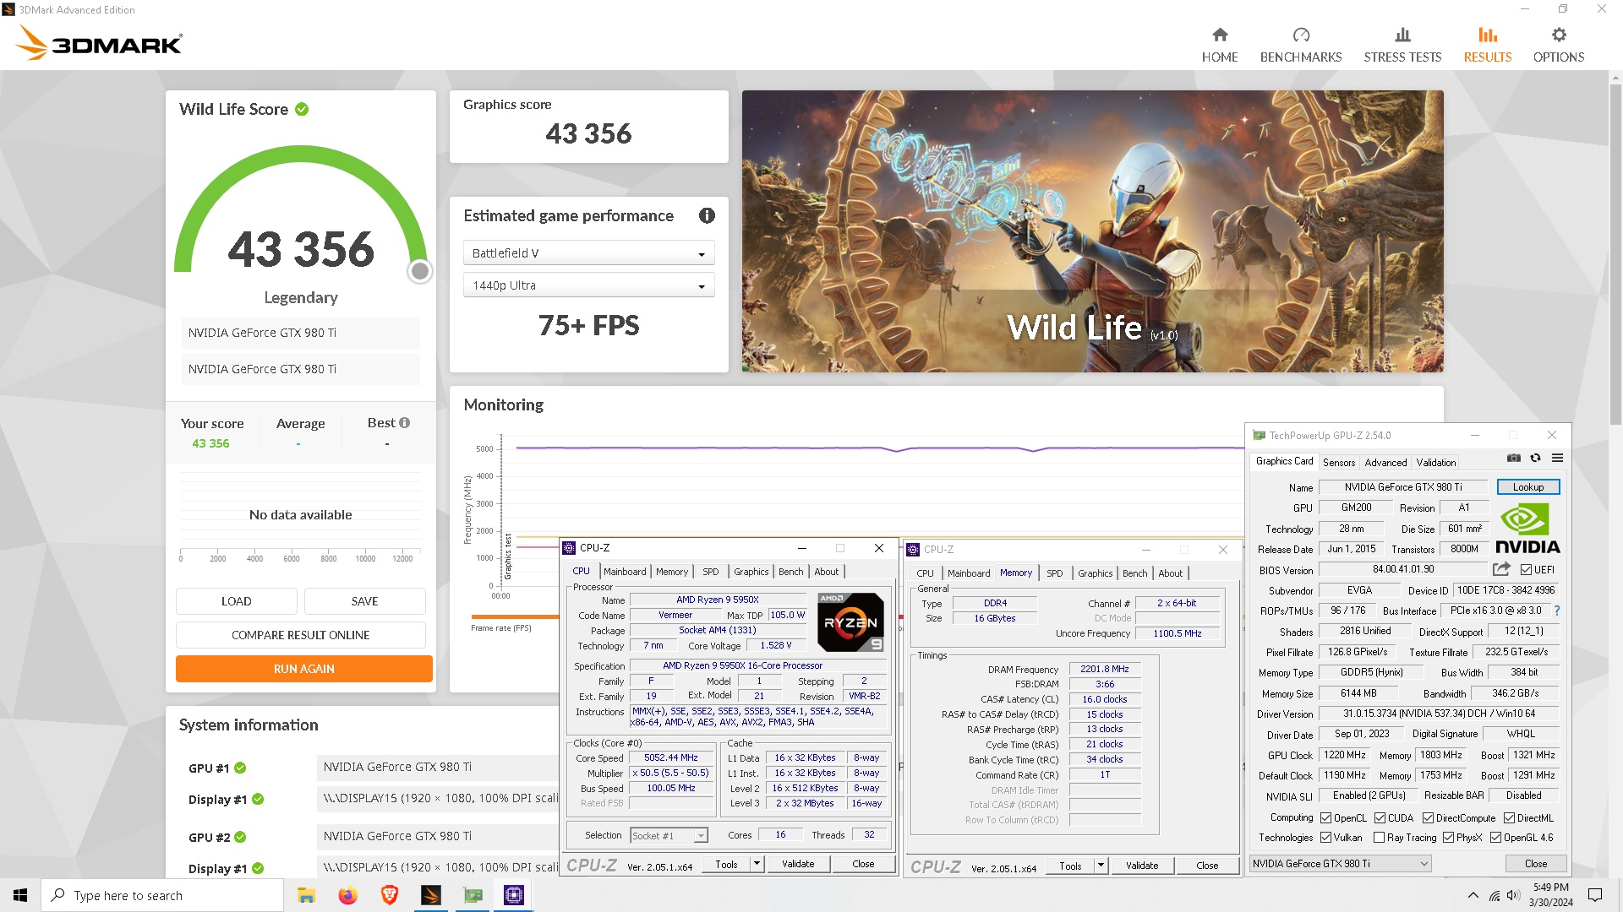Toggle the OpenCL checkbox
This screenshot has width=1623, height=912.
(x=1325, y=818)
